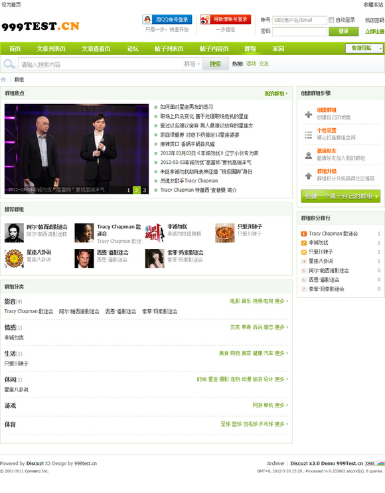Open article 灵魂女歌手Tracy Chapman
Screen dimensions: 385x493
189,180
